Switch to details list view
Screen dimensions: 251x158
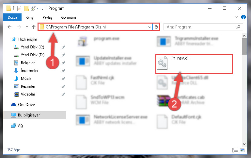[235, 150]
